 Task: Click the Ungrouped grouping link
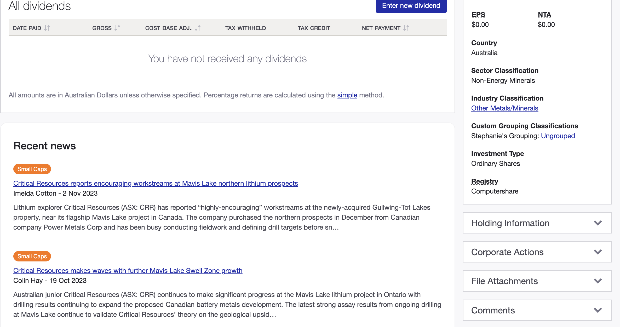pos(558,136)
